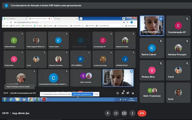This screenshot has width=192, height=120.
Task: Hang up with the red leave call button
Action: [142, 113]
